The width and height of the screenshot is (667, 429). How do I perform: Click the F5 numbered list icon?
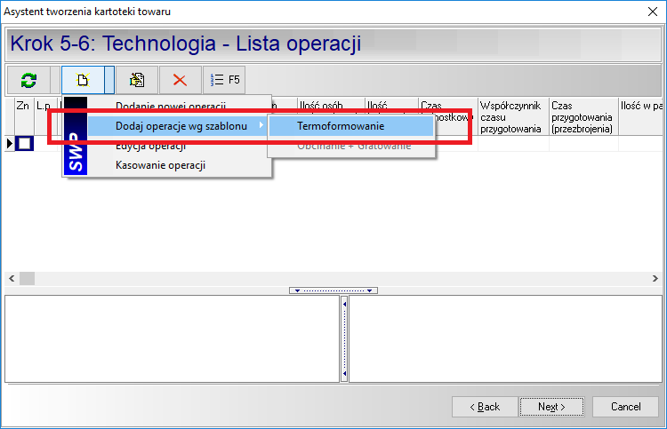(x=224, y=80)
